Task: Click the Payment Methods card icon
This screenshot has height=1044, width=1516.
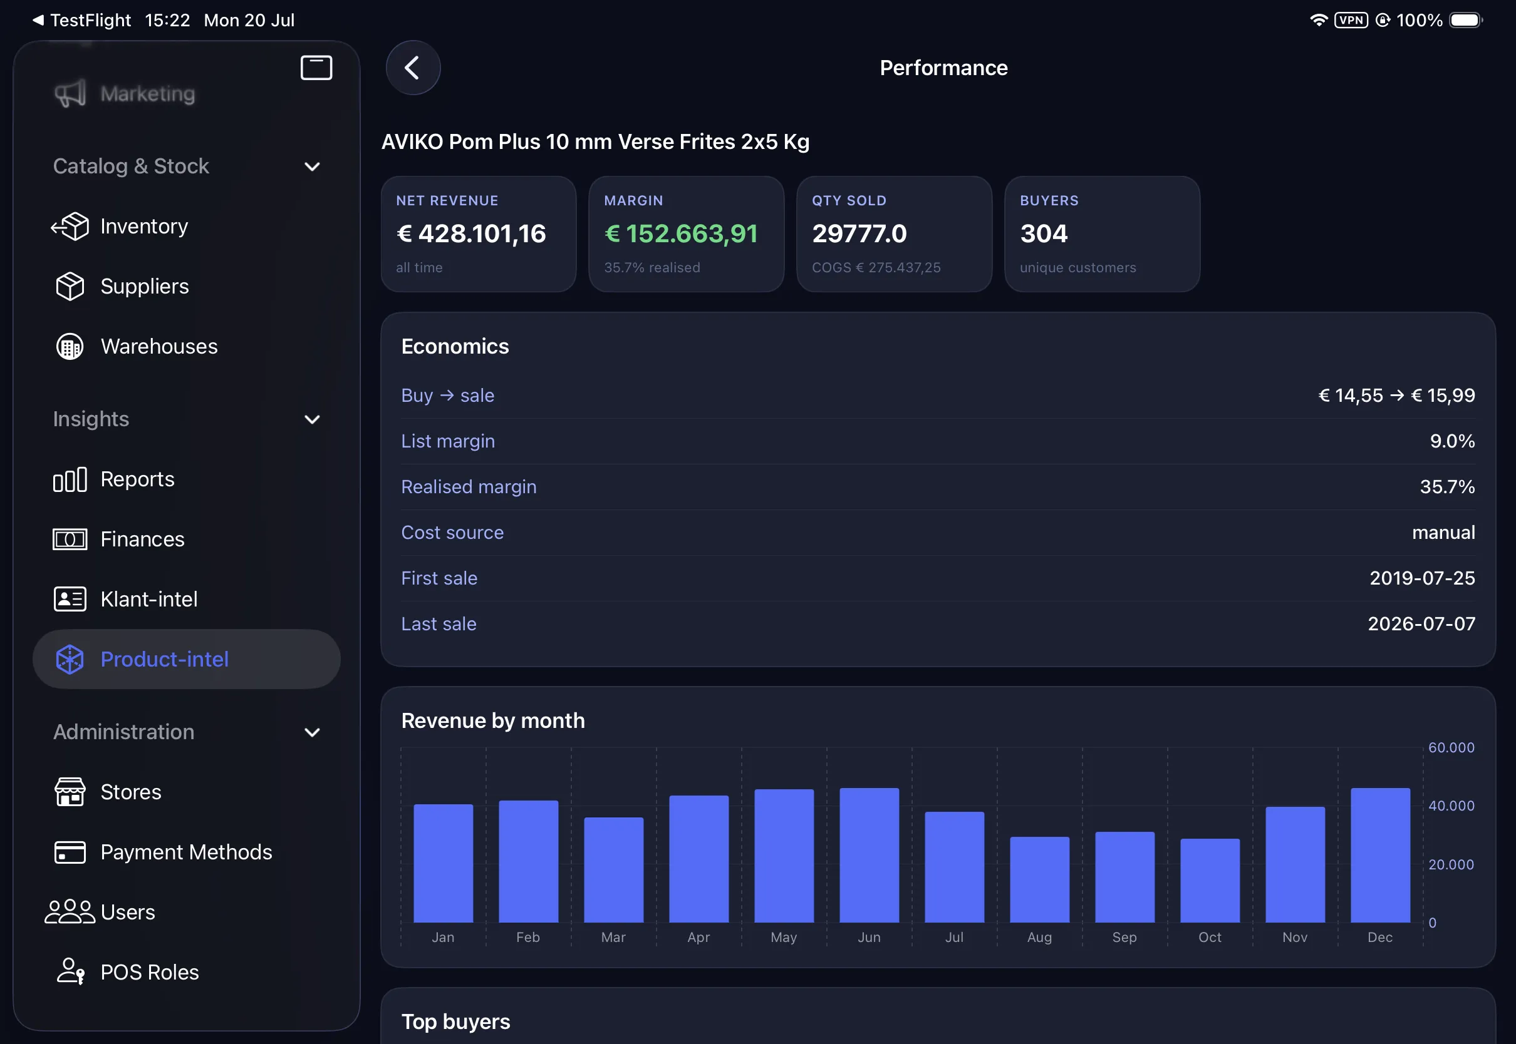Action: click(x=70, y=852)
